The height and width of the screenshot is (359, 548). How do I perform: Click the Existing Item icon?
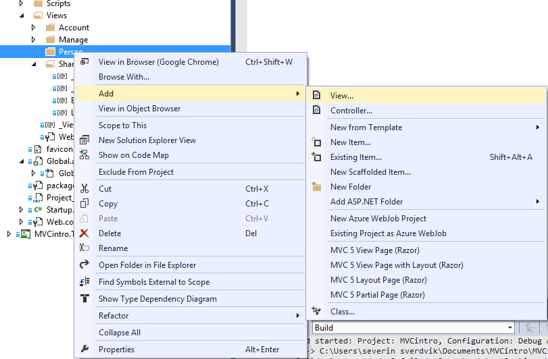[316, 157]
